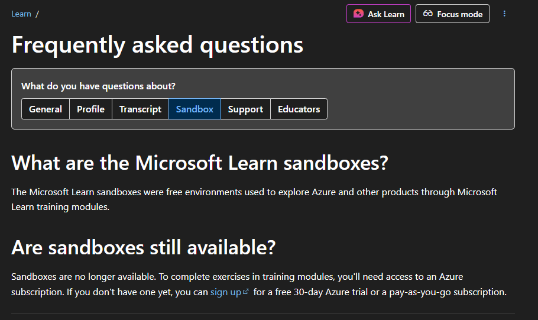Click the Ask Learn sparkle chat icon

pyautogui.click(x=358, y=14)
